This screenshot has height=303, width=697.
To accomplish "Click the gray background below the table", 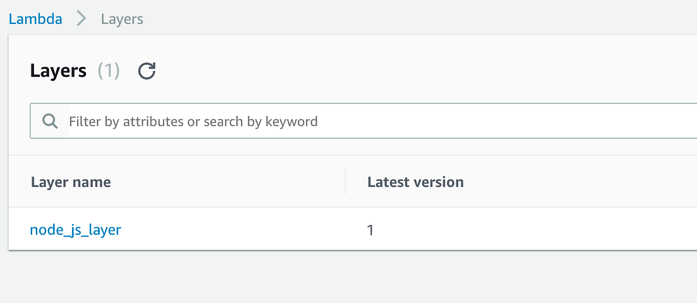I will click(347, 278).
